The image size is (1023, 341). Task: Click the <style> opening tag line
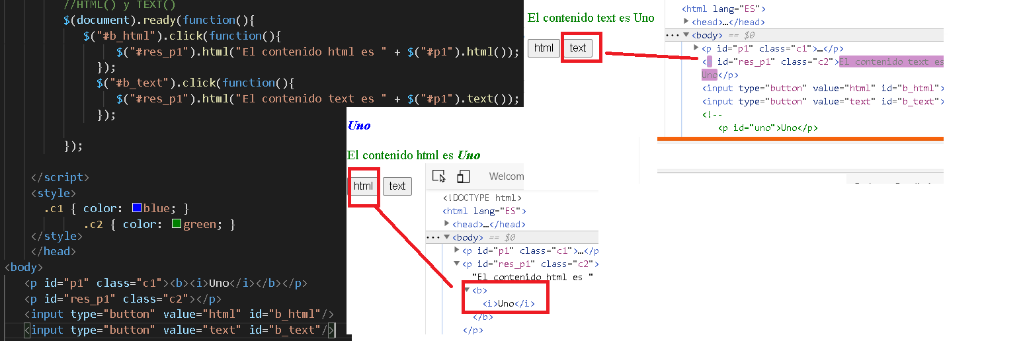[53, 193]
